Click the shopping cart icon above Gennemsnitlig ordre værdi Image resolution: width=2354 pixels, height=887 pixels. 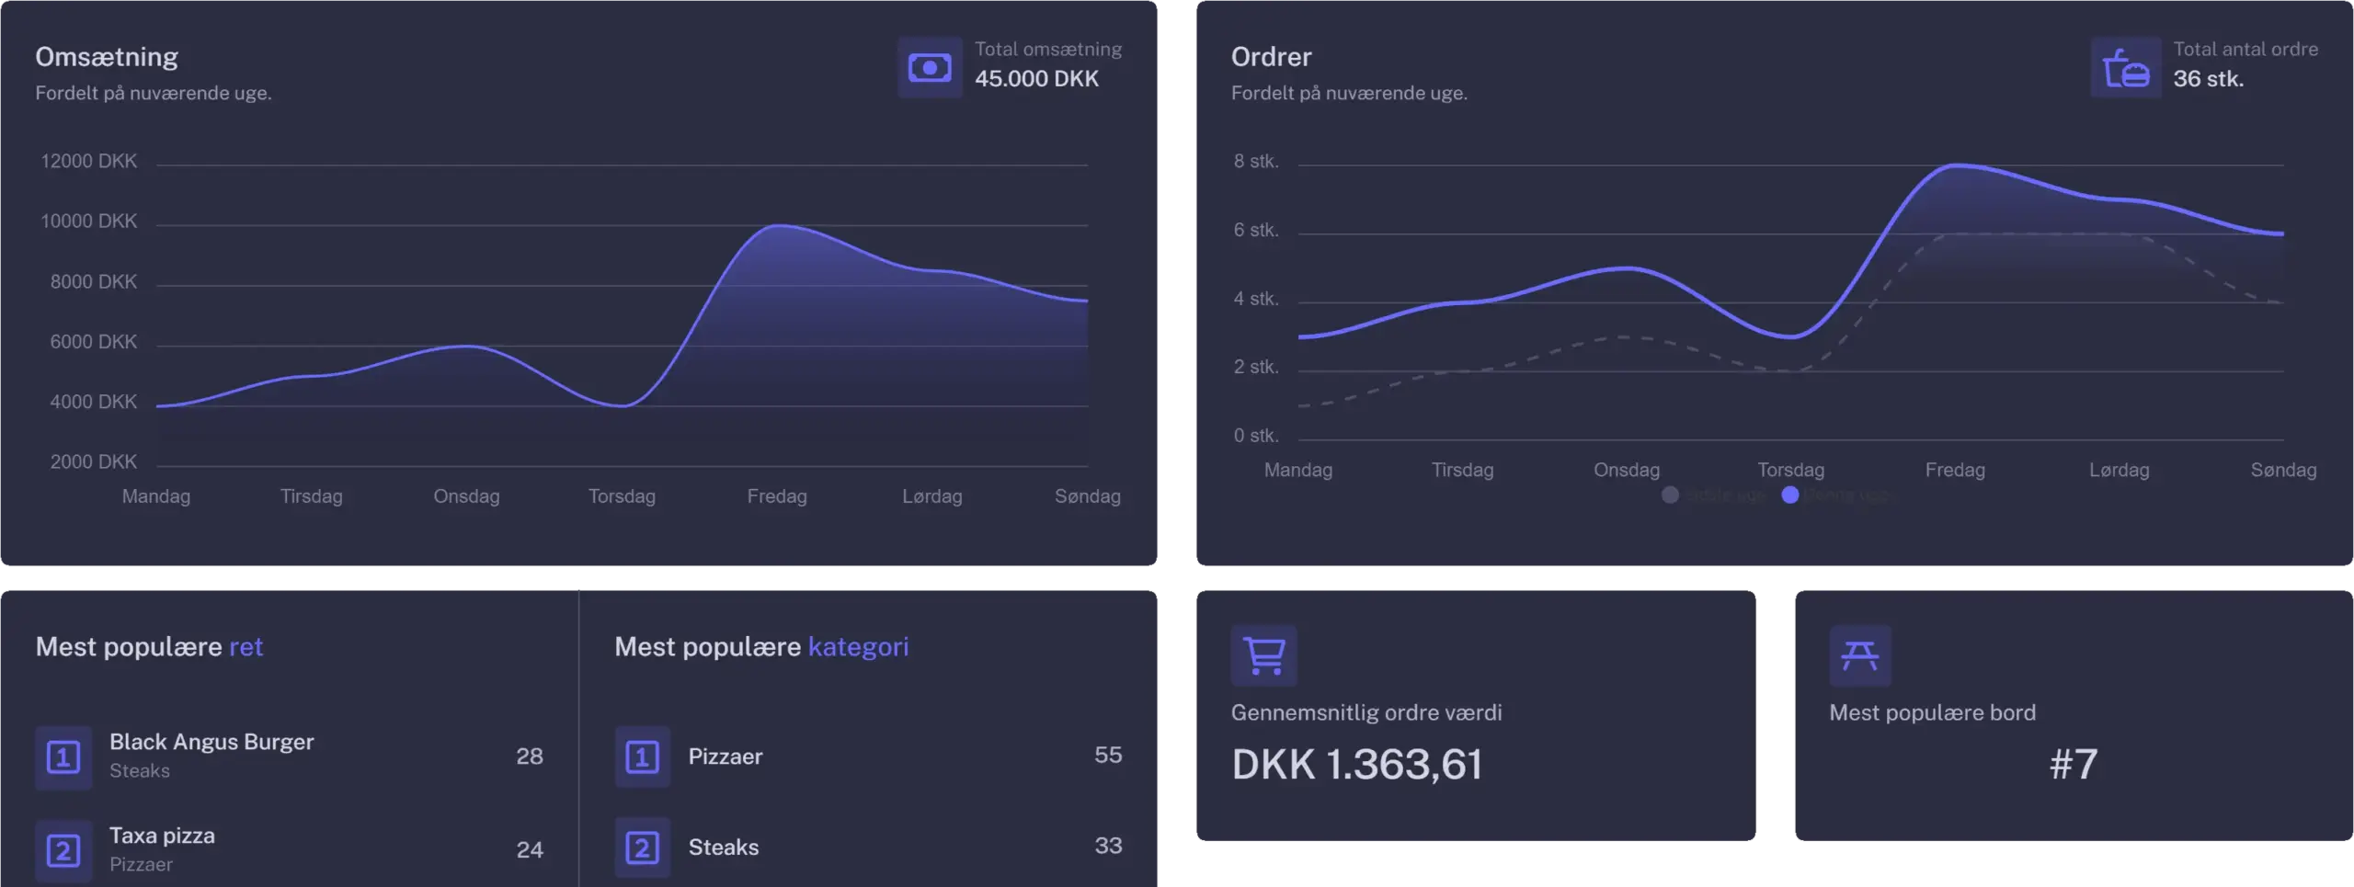1263,655
